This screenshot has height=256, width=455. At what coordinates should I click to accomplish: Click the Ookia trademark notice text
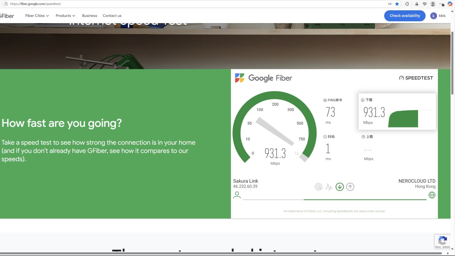[334, 211]
